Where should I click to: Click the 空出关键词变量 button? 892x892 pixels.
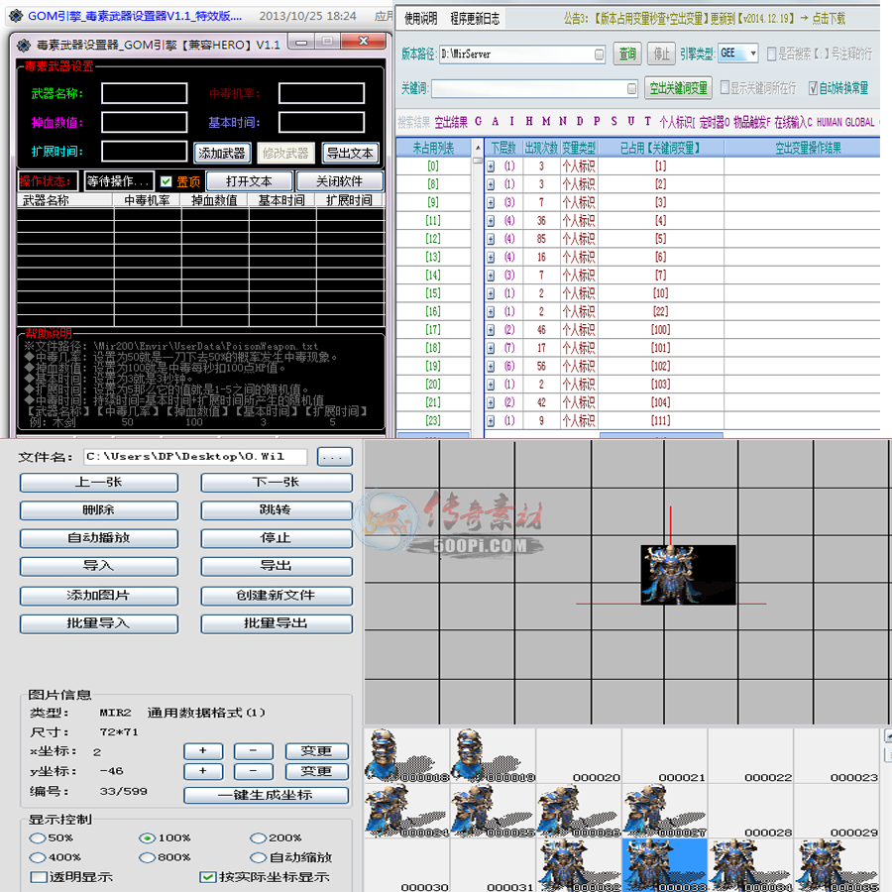[679, 88]
